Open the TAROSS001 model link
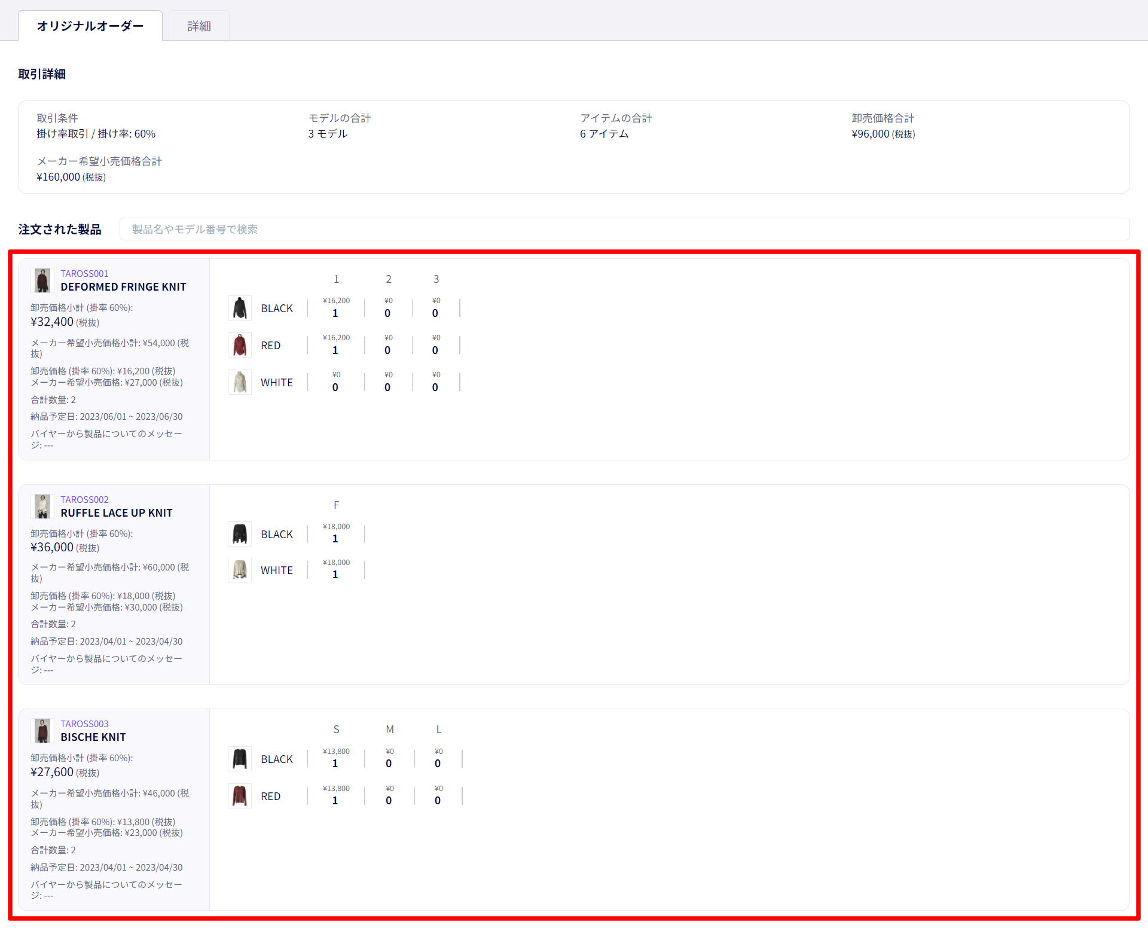This screenshot has width=1148, height=937. pos(84,273)
